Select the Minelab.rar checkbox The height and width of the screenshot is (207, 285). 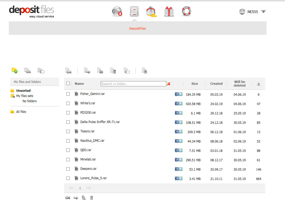pyautogui.click(x=68, y=160)
